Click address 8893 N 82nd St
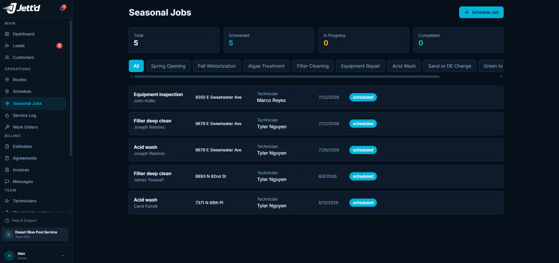The height and width of the screenshot is (263, 559). click(x=211, y=176)
